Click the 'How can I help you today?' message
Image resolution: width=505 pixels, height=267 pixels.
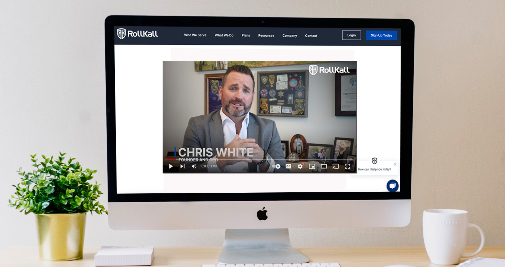374,169
